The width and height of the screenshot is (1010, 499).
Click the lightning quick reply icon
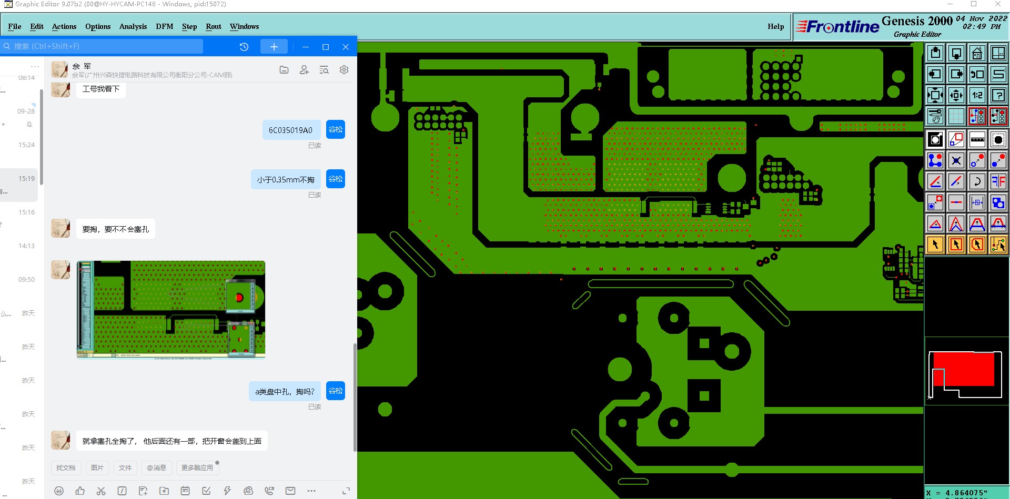click(x=227, y=491)
